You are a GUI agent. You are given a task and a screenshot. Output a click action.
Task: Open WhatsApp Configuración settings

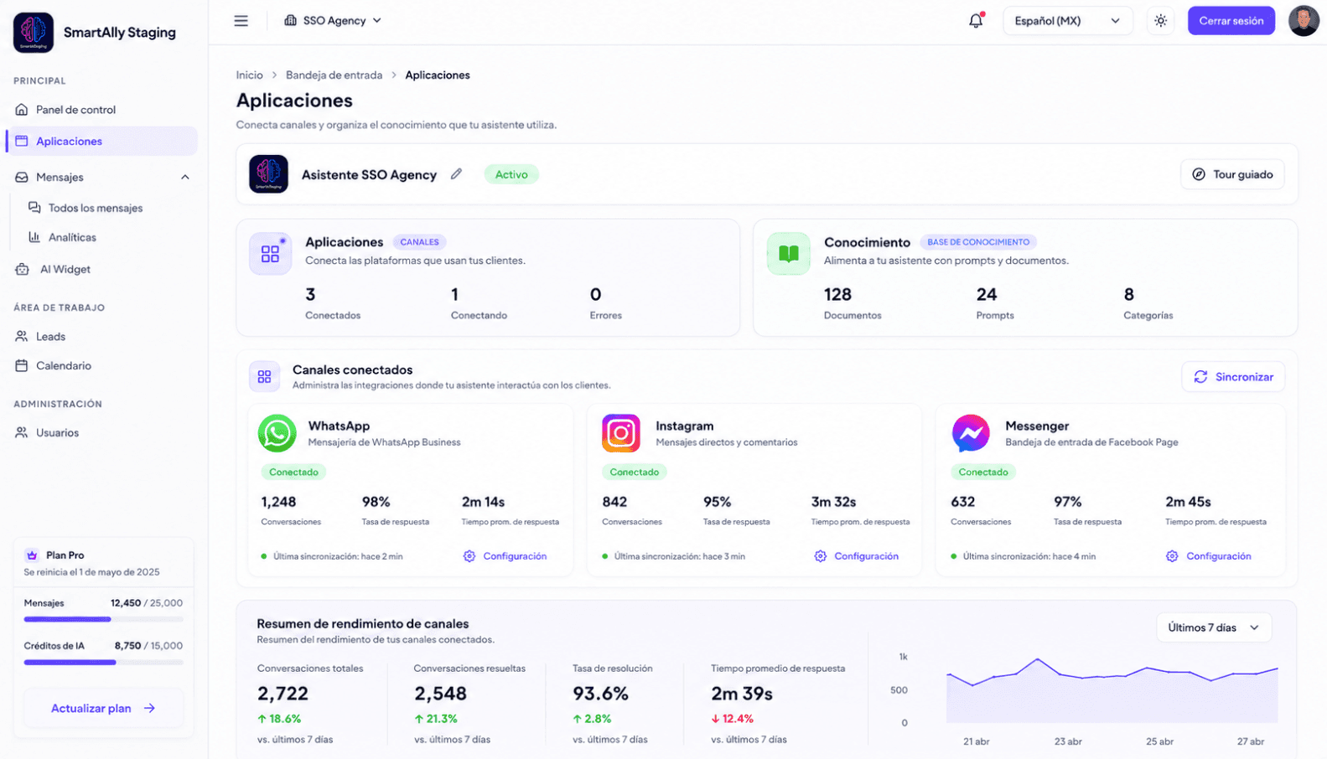tap(505, 556)
